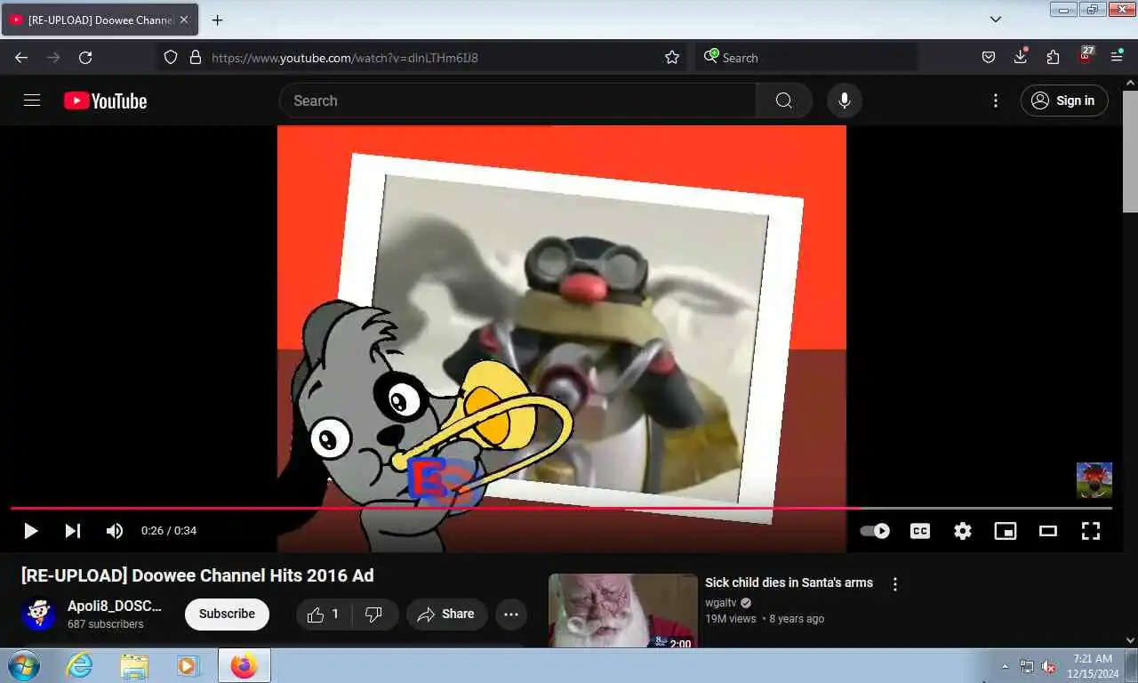Open the Apoli8_DOSC channel name link

[x=115, y=606]
